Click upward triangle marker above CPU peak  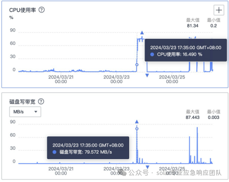coord(142,33)
